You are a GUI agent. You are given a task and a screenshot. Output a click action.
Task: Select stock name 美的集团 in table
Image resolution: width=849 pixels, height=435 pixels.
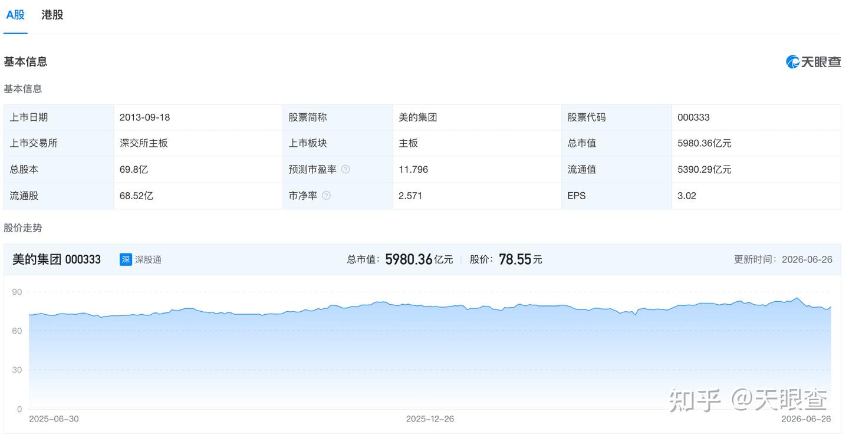click(418, 117)
